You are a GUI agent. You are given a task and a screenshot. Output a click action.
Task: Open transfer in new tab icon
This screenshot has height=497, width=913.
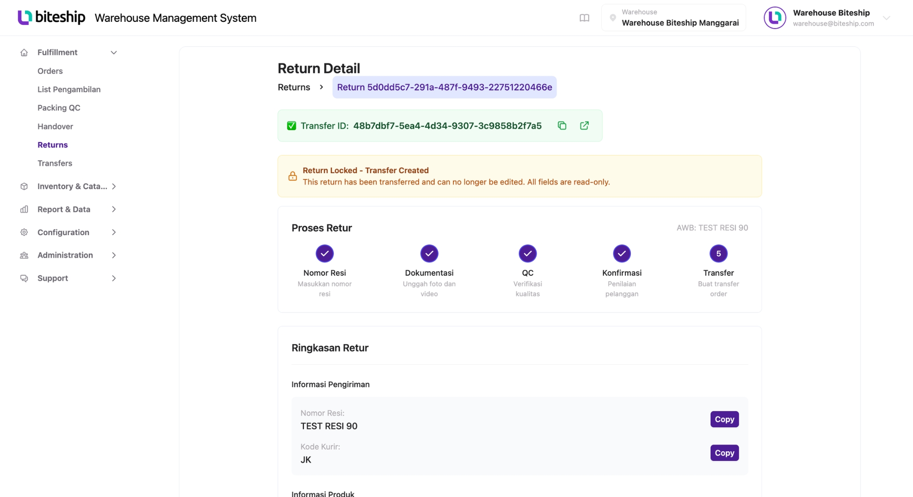(584, 126)
